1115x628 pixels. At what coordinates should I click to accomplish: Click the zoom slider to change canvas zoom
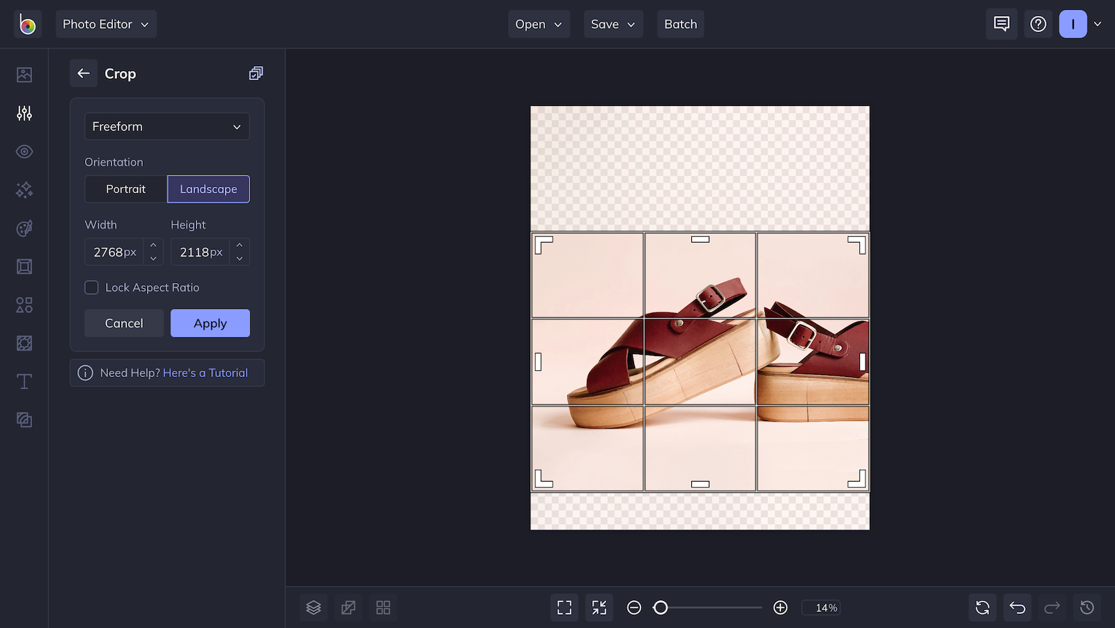point(707,607)
